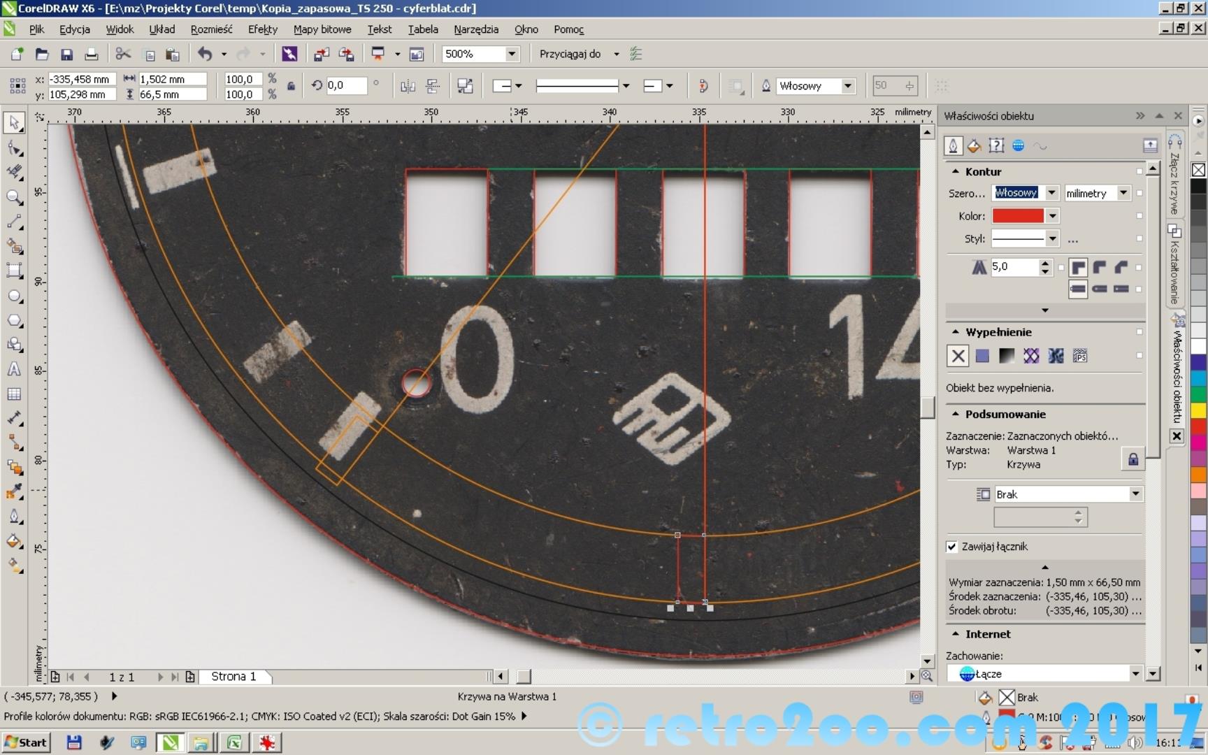This screenshot has height=755, width=1208.
Task: Toggle the lock ratio padlock button
Action: pos(291,87)
